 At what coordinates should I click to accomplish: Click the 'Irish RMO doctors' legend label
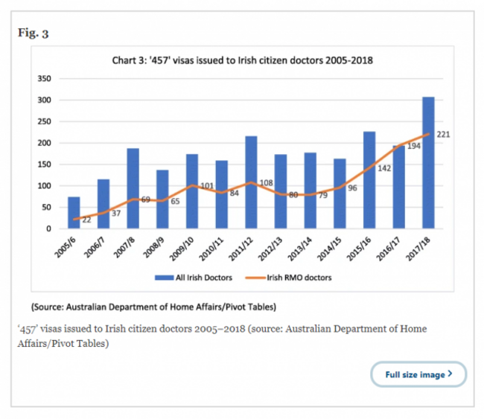[299, 278]
